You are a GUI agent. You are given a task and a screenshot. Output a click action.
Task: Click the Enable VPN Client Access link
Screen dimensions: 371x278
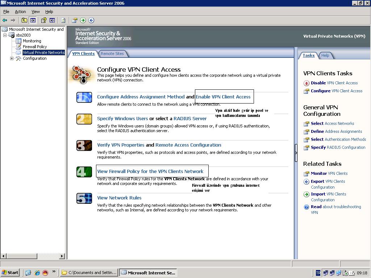pos(223,97)
